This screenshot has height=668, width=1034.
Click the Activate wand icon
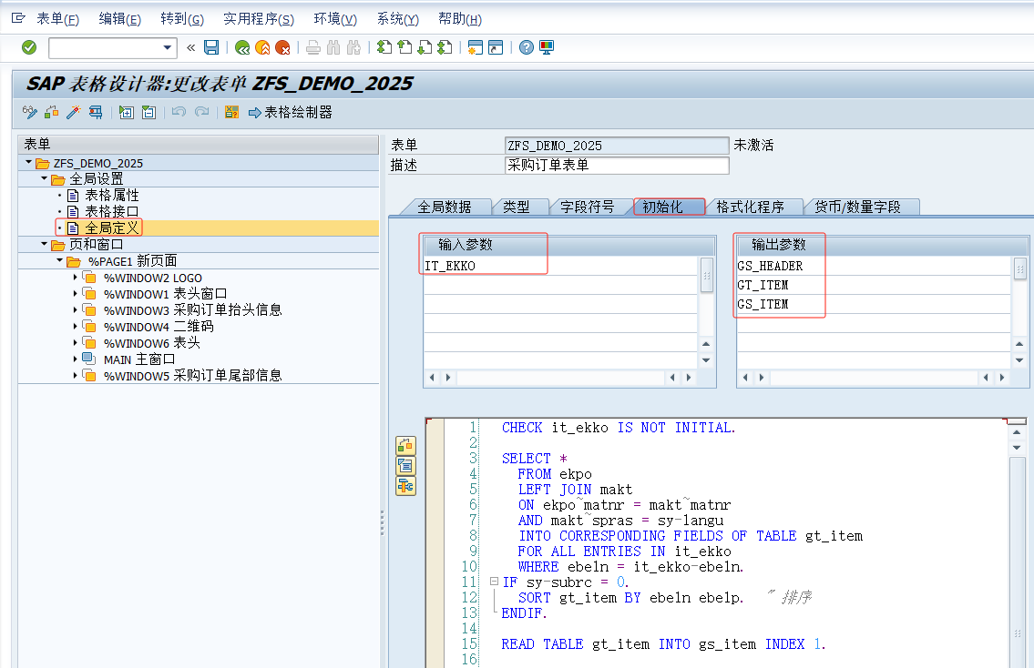[x=73, y=113]
